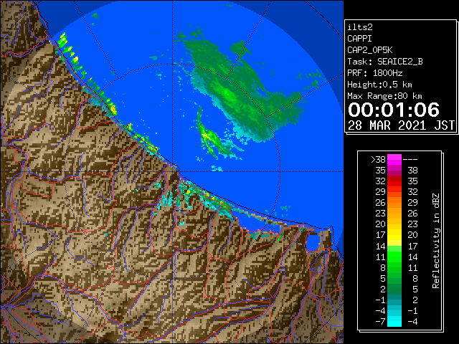This screenshot has height=344, width=459.
Task: Click the yellow echo core offshore
Action: tap(208, 135)
